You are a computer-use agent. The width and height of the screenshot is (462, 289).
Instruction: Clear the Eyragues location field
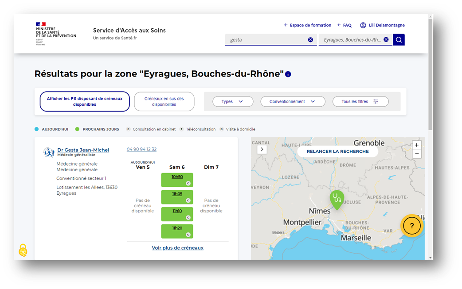tap(386, 40)
